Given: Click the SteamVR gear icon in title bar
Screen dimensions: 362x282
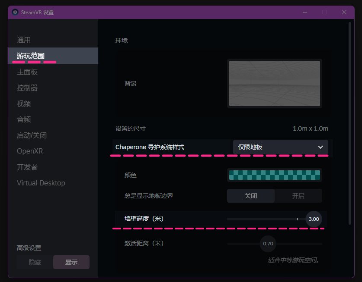Looking at the screenshot, I should coord(15,12).
